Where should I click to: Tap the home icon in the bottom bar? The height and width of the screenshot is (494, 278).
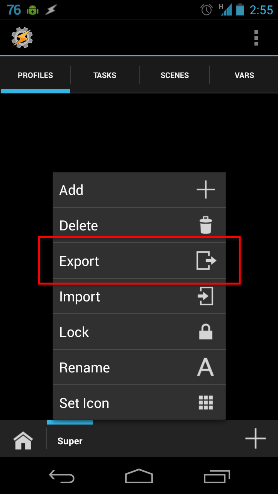pyautogui.click(x=23, y=438)
